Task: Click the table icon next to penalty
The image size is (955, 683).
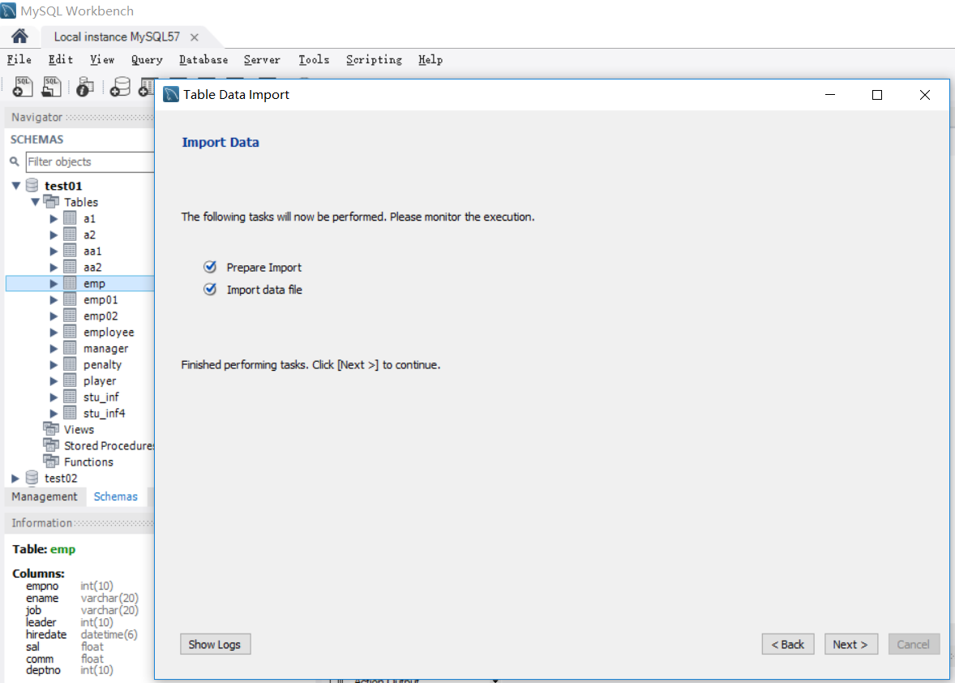Action: [70, 364]
